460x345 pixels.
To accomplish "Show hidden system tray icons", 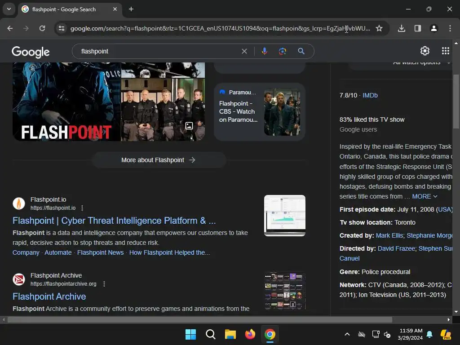I will pyautogui.click(x=347, y=334).
